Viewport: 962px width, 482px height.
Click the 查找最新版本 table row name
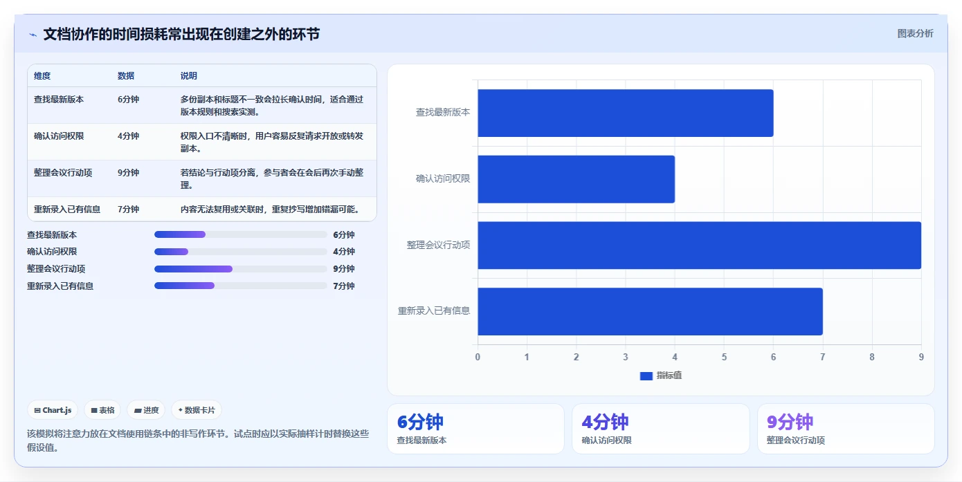59,100
